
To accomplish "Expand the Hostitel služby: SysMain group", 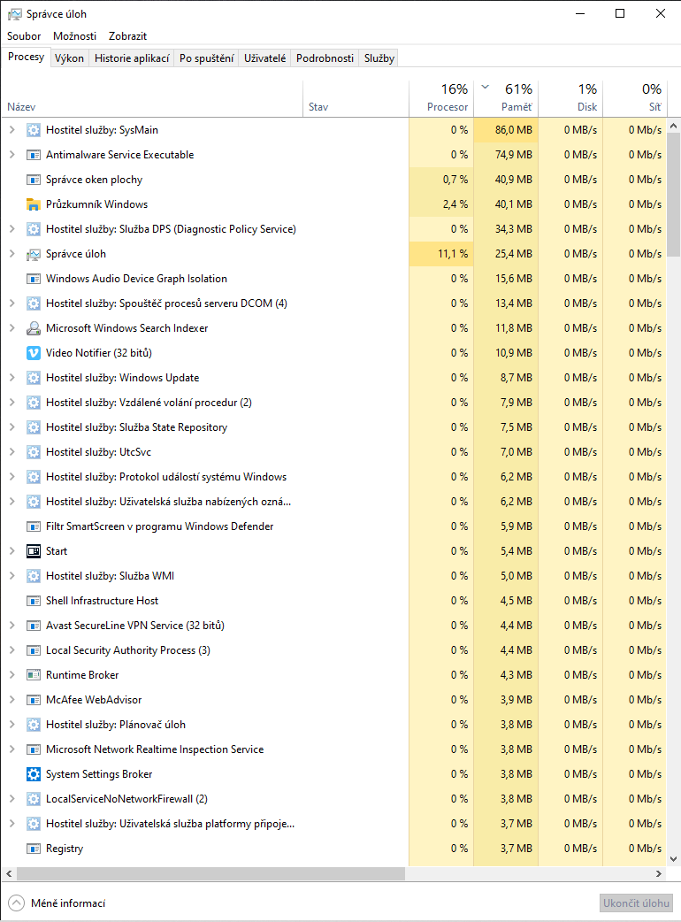I will pos(11,130).
